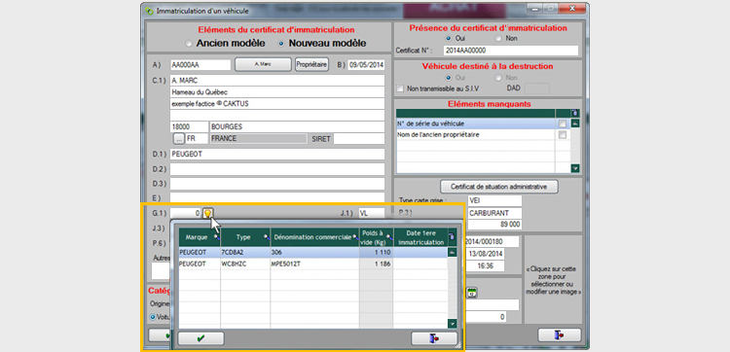
Task: Select the Ancien modèle radio button
Action: tap(189, 44)
